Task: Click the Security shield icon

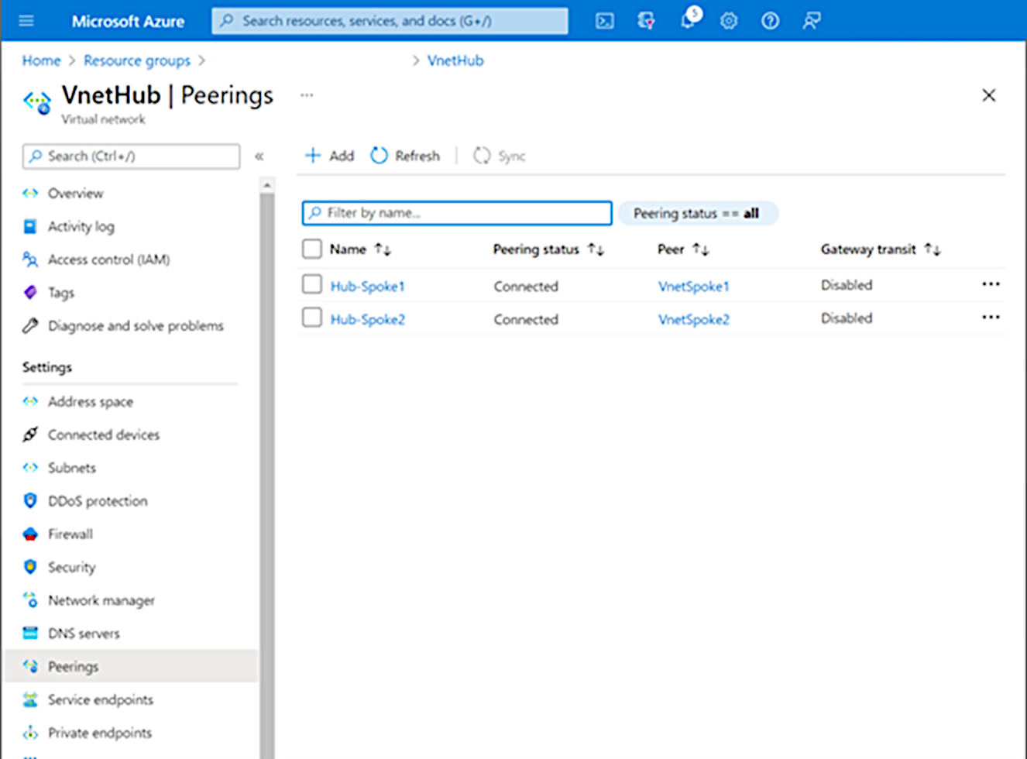Action: [30, 567]
